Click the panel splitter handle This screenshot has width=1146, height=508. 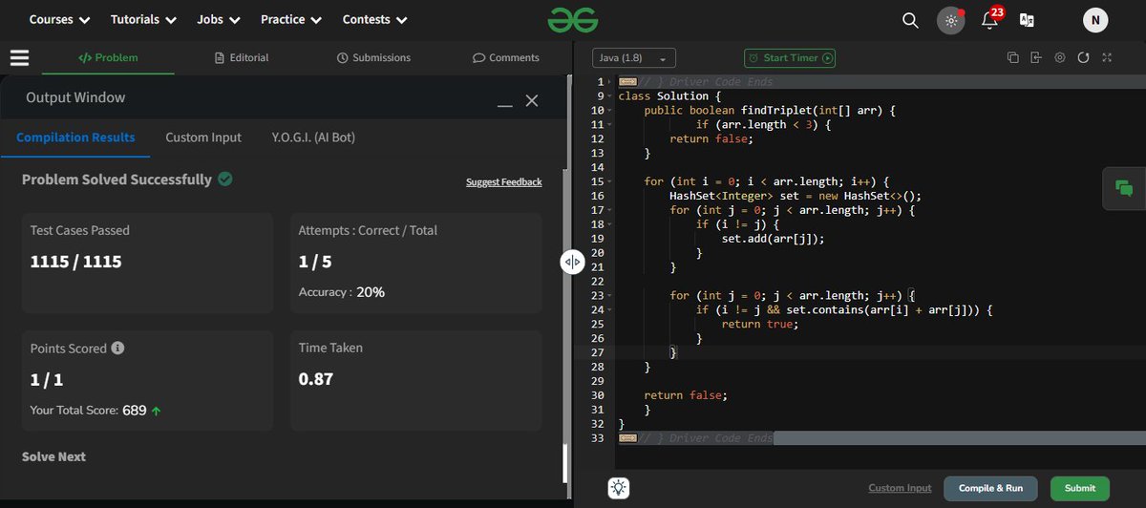click(572, 262)
